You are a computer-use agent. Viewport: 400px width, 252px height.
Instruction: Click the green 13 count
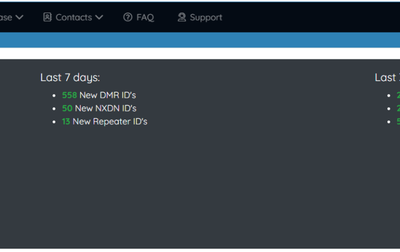point(66,122)
